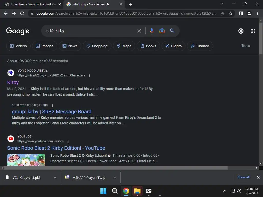Viewport: 263px width, 197px height.
Task: Filter results by News
Action: tap(70, 46)
